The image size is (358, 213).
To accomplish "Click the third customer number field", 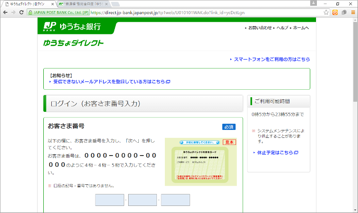I will coord(175,200).
